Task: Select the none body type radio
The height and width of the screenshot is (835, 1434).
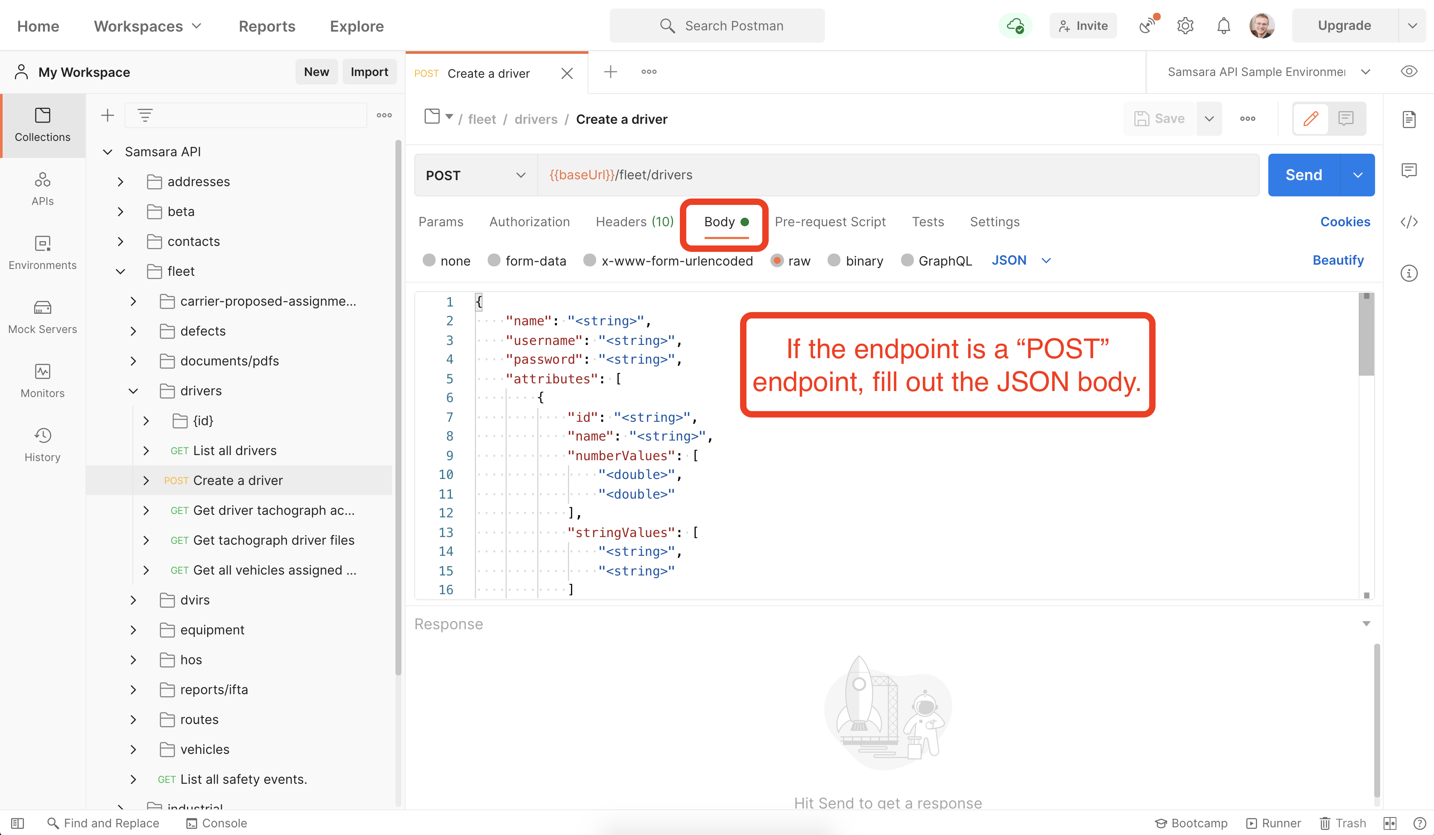Action: pos(429,260)
